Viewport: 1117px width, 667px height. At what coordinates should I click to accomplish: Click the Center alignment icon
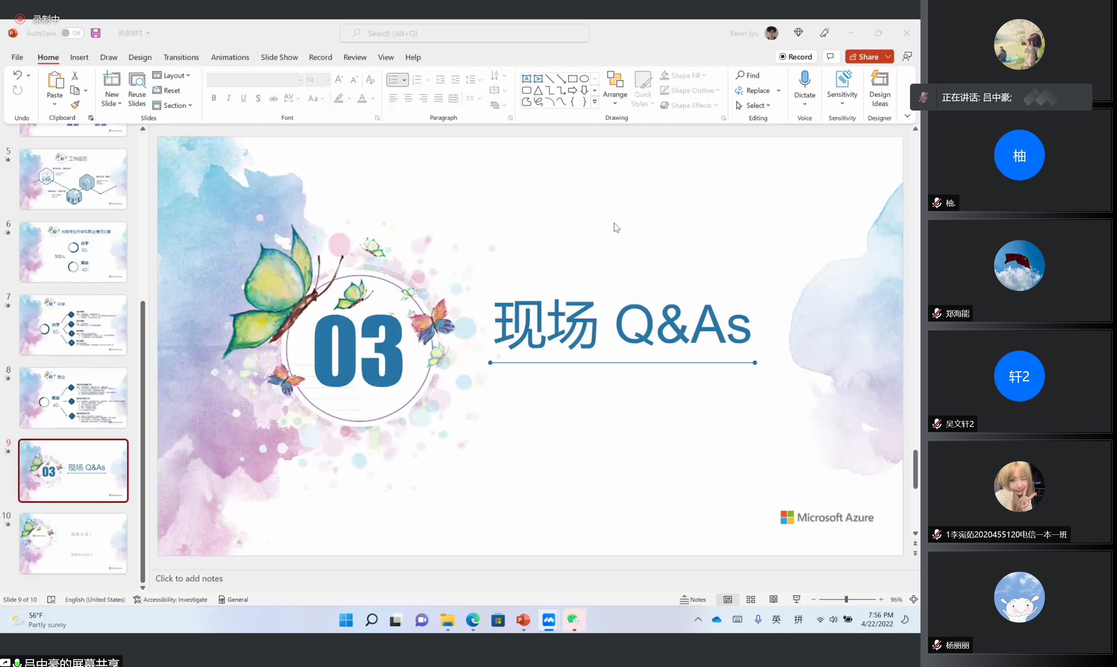point(408,98)
